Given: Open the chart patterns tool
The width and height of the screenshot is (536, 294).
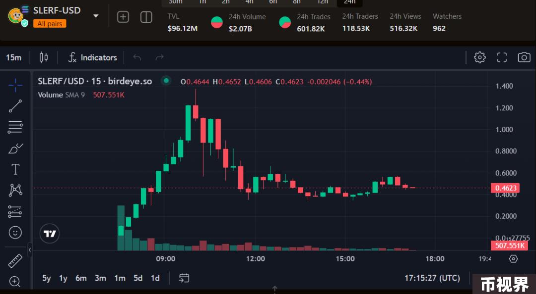Looking at the screenshot, I should pyautogui.click(x=15, y=190).
